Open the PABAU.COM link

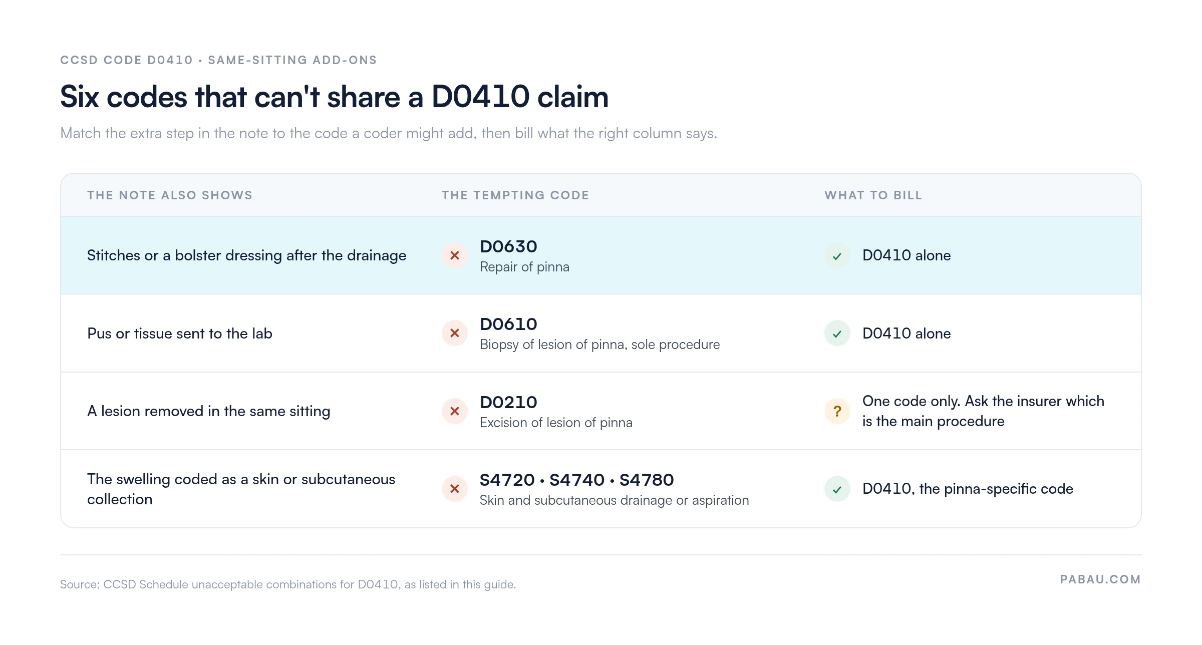click(1100, 579)
